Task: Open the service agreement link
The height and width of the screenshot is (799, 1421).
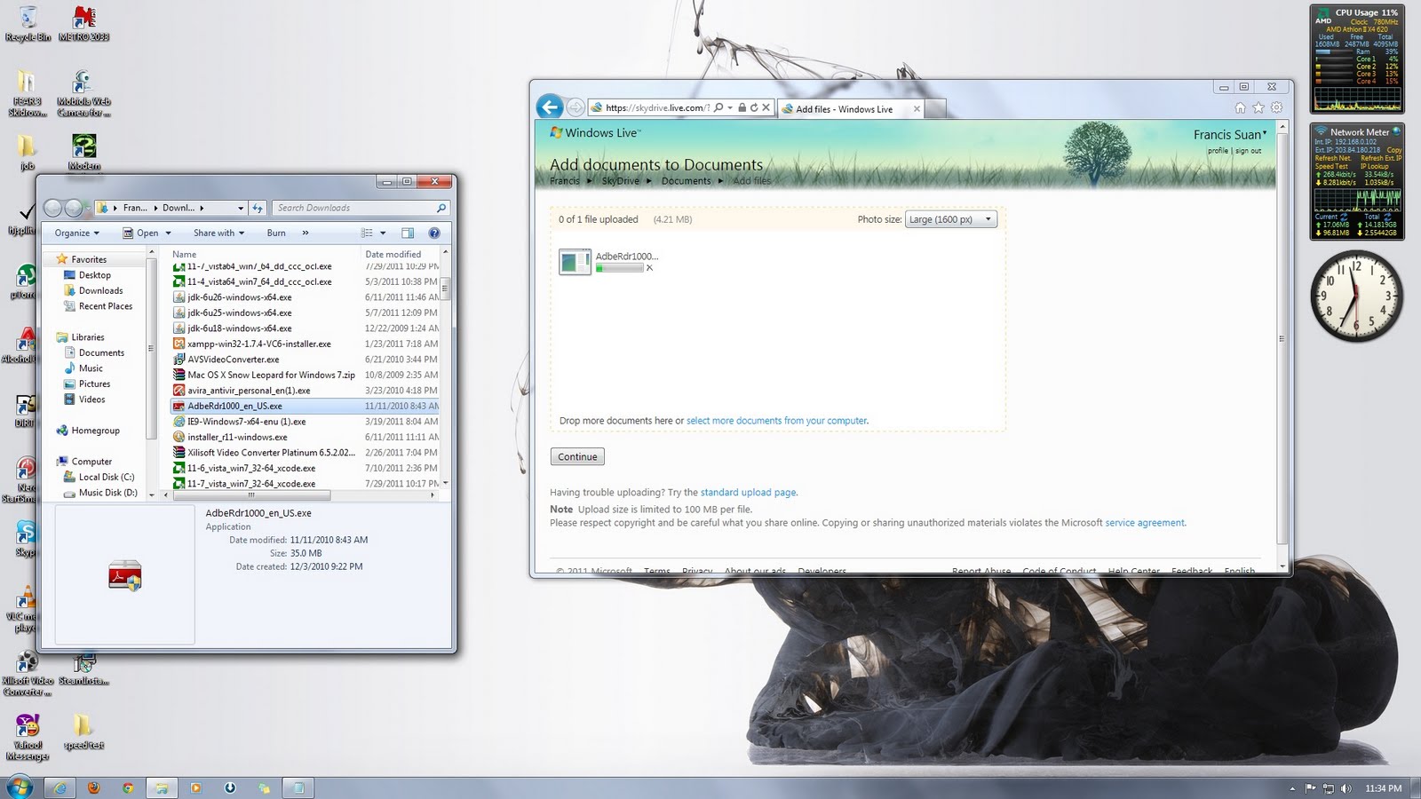Action: click(x=1145, y=523)
